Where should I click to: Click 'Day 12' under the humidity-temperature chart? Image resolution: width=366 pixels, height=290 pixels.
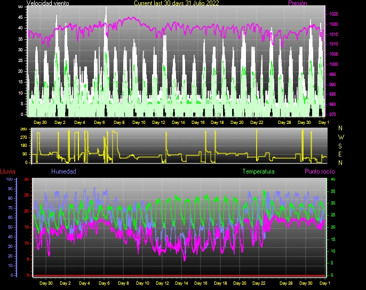(162, 283)
